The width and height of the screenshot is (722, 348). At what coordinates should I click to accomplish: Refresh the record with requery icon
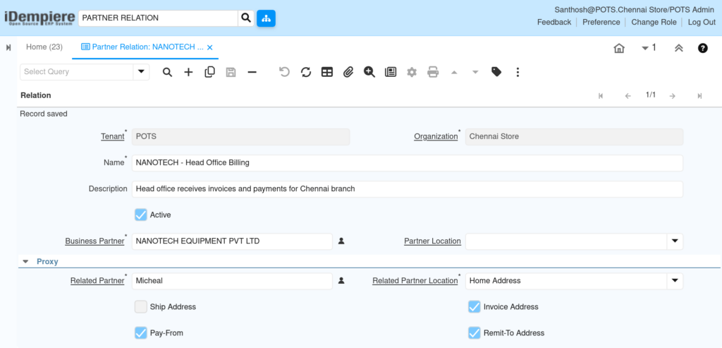point(306,72)
